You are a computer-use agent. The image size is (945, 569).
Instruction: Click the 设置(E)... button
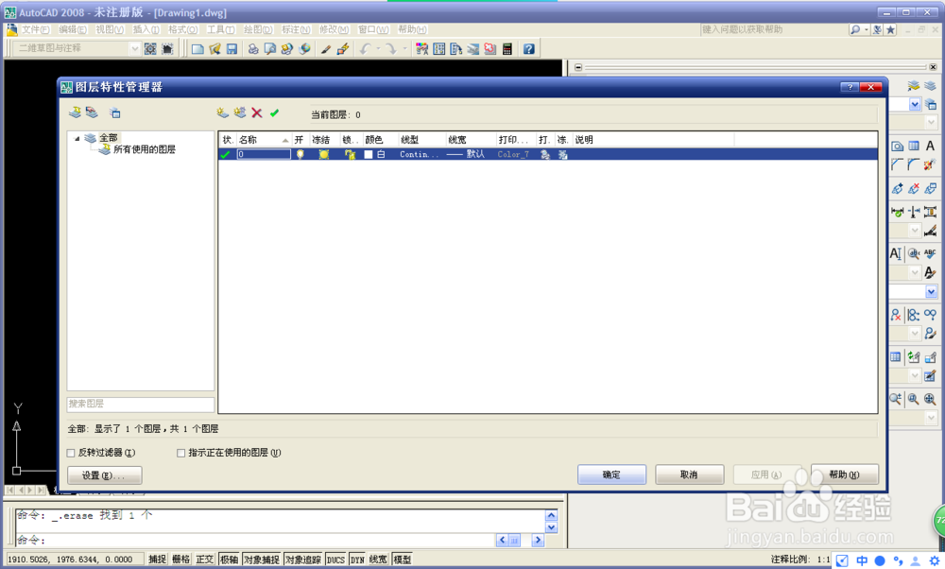click(x=104, y=475)
